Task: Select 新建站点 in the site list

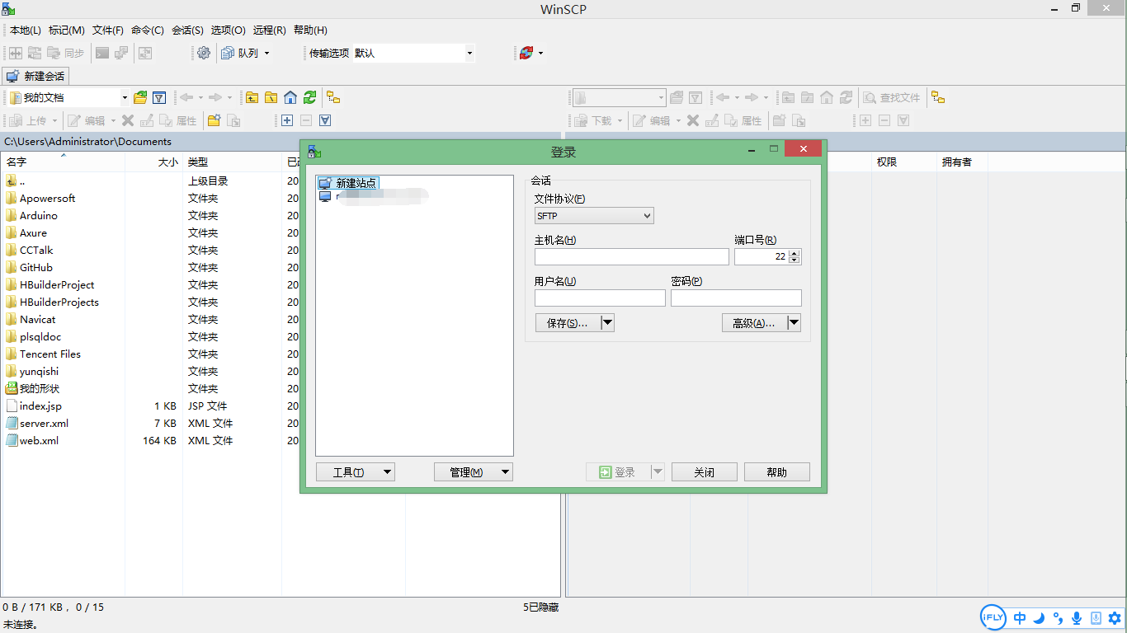Action: click(356, 183)
